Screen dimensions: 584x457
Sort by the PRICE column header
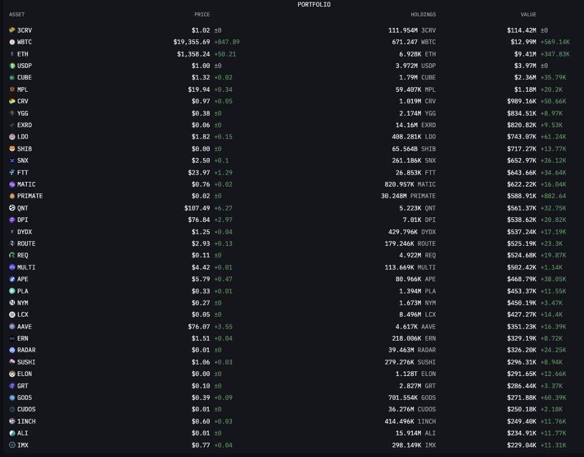point(202,14)
